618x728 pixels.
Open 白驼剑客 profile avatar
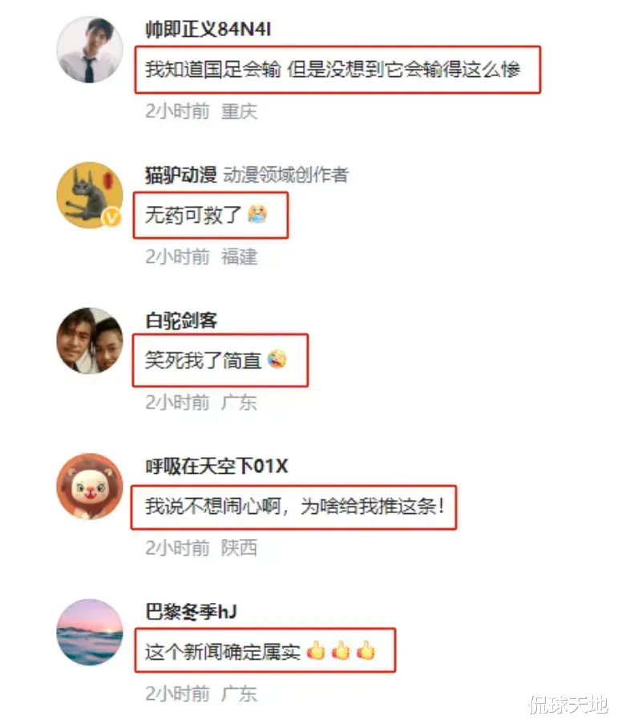click(x=90, y=340)
